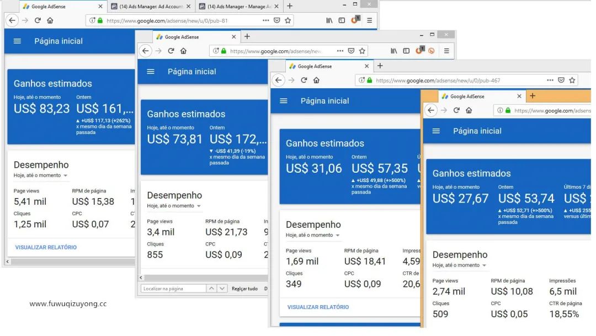
Task: Select Google AdSense tab in first window
Action: click(x=63, y=7)
